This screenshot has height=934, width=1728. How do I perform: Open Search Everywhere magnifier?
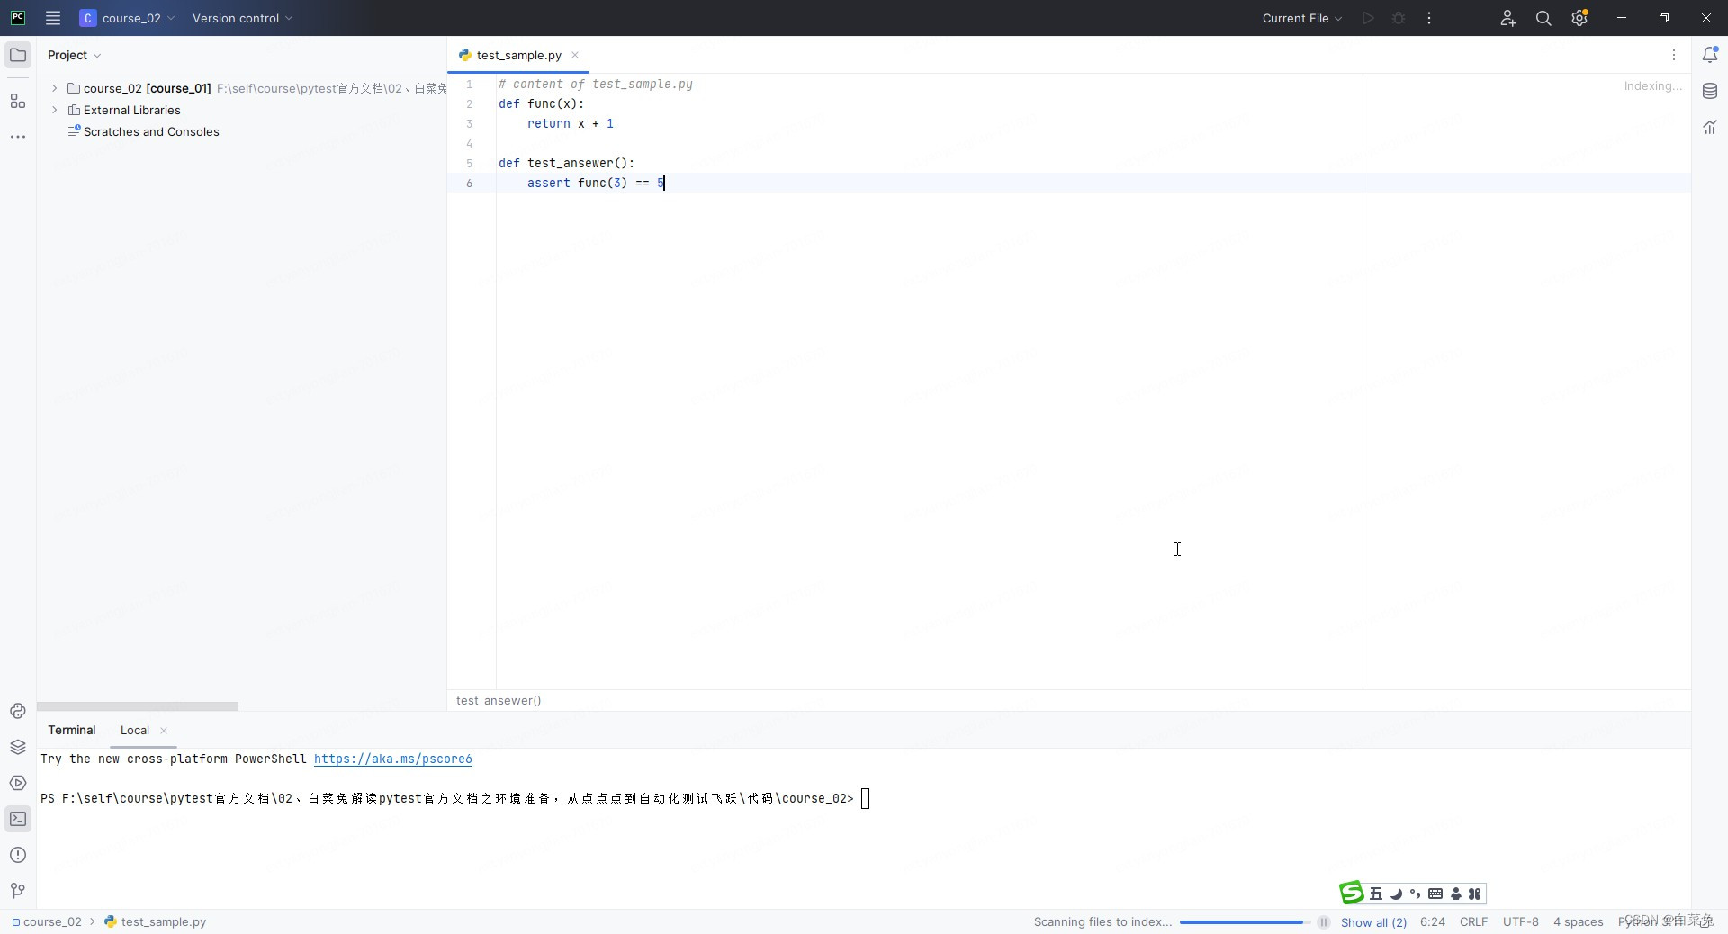[1543, 18]
